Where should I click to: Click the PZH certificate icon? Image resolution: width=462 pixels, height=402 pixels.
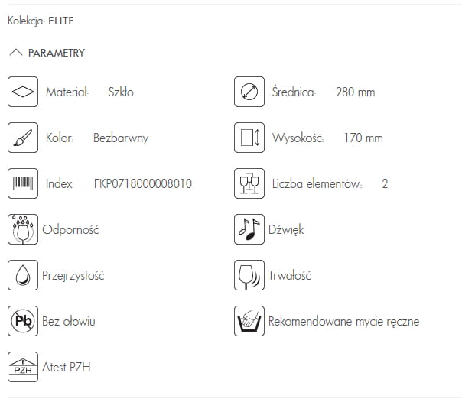23,367
